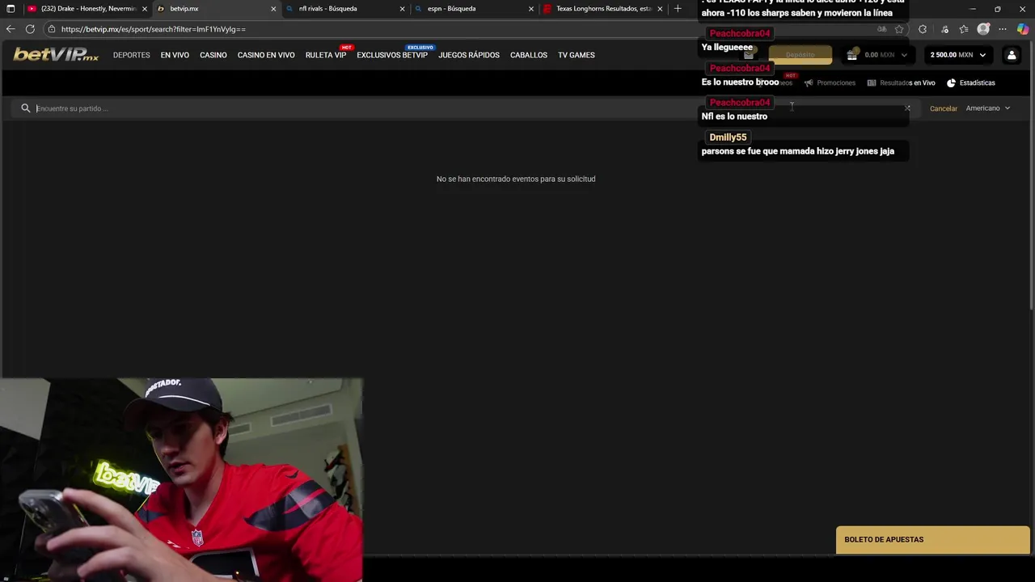Open a new browser tab with plus

coord(678,9)
